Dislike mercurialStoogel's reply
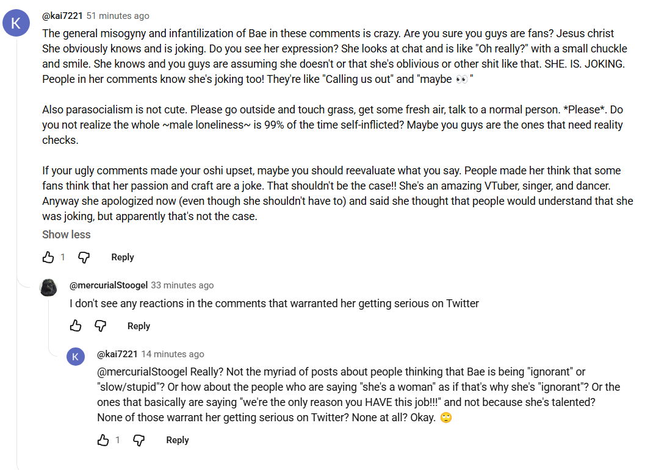645x470 pixels. tap(100, 326)
